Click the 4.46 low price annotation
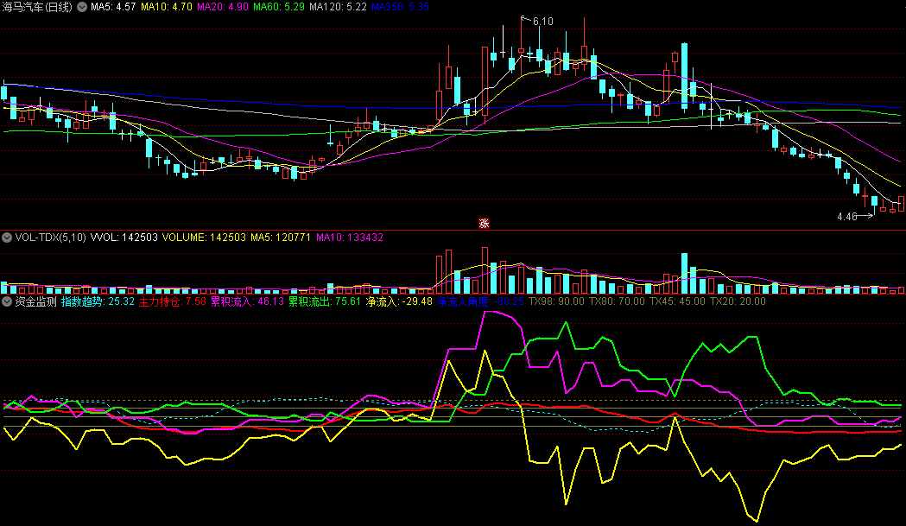 (847, 217)
